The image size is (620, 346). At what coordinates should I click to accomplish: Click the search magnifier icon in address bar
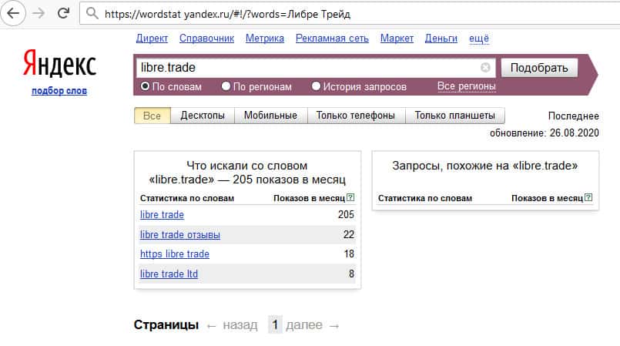click(92, 14)
